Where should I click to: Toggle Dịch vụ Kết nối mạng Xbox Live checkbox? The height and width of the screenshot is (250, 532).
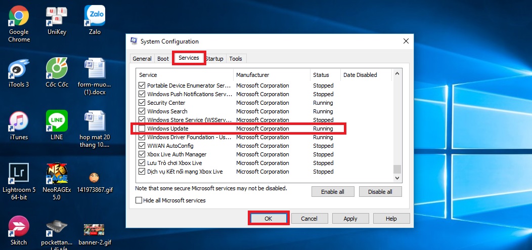click(142, 172)
